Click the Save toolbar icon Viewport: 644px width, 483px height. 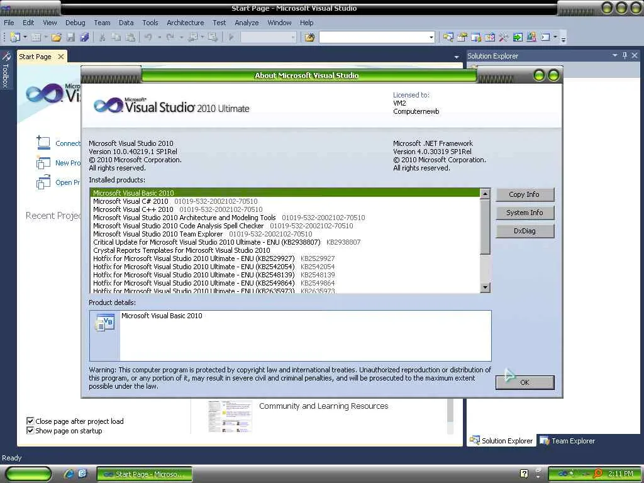(70, 37)
